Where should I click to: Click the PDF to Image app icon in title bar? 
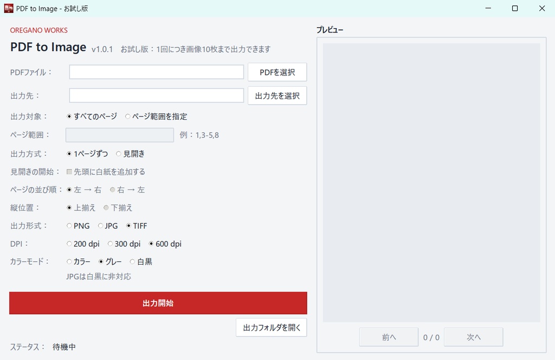9,8
